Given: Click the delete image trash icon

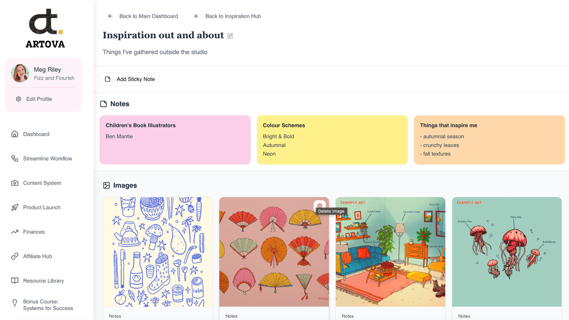Looking at the screenshot, I should pyautogui.click(x=319, y=206).
